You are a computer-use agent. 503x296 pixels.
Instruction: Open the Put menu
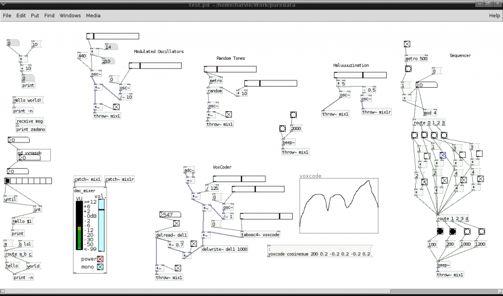tap(35, 16)
